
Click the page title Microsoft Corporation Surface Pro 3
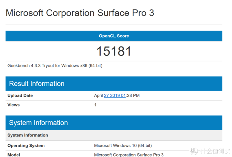(x=80, y=13)
